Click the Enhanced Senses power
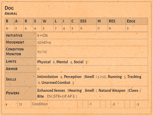This screenshot has width=153, height=116. (52, 91)
